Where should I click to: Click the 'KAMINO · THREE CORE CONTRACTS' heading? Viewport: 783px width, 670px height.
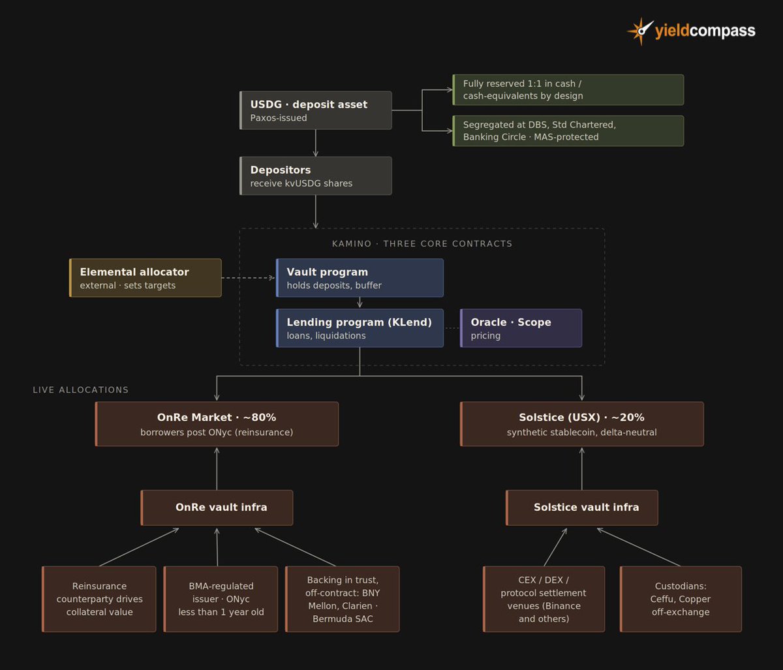click(x=422, y=243)
